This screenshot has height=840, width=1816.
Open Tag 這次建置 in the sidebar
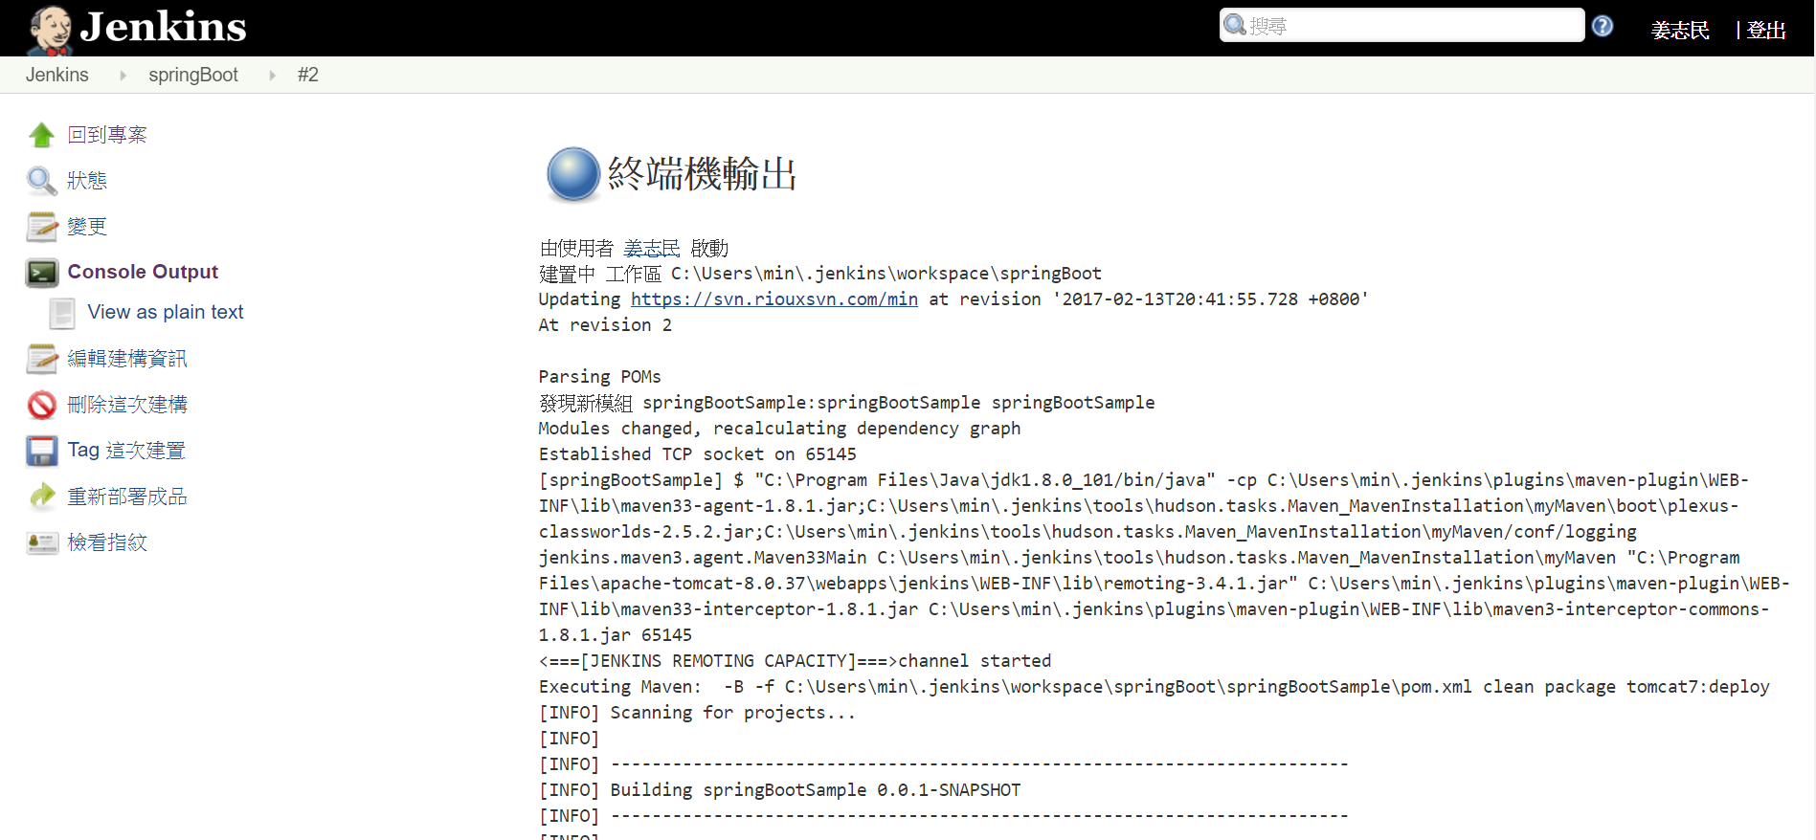[x=126, y=451]
